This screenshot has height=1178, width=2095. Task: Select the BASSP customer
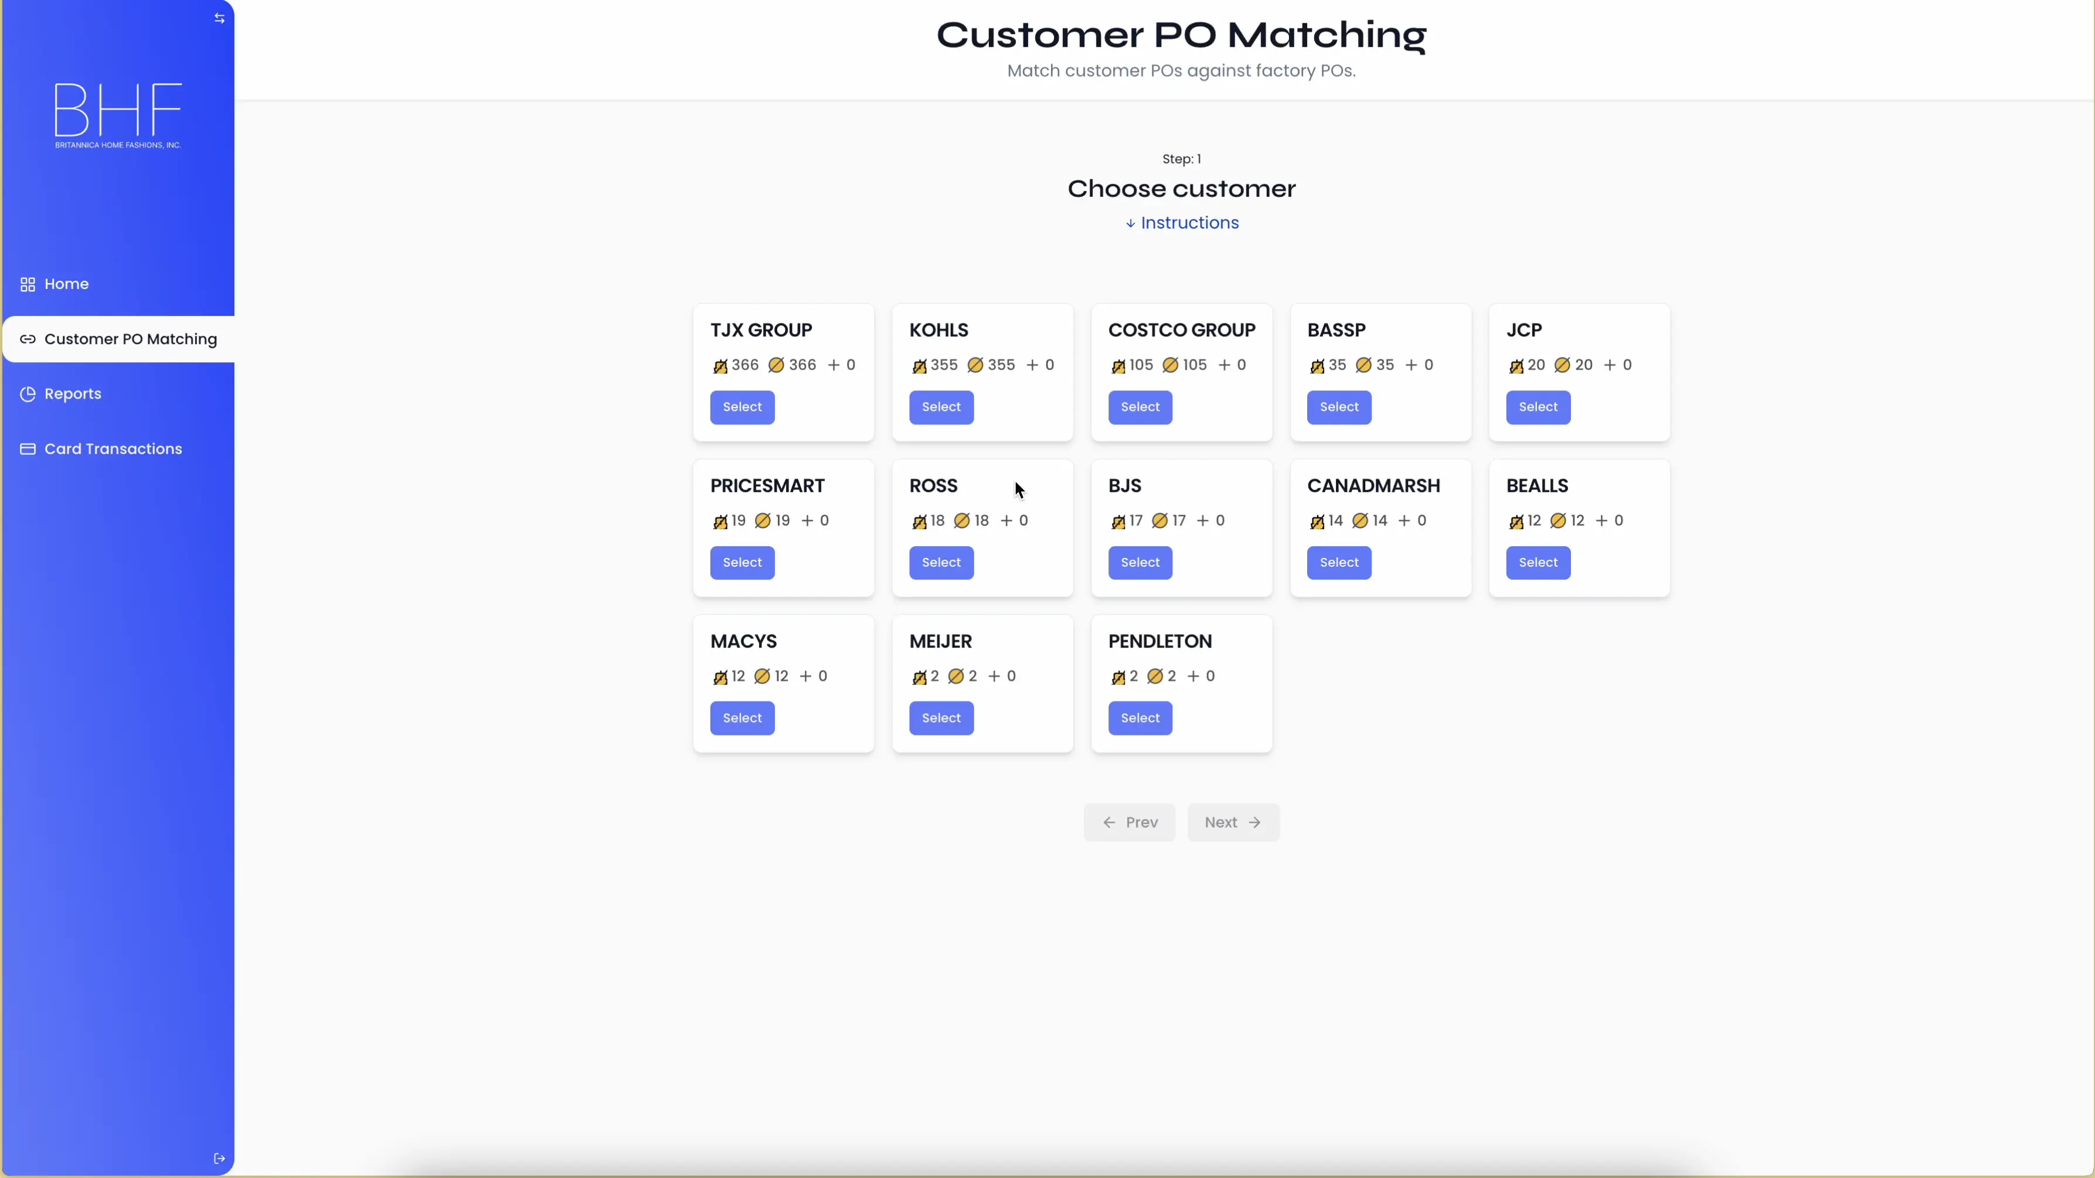tap(1339, 407)
